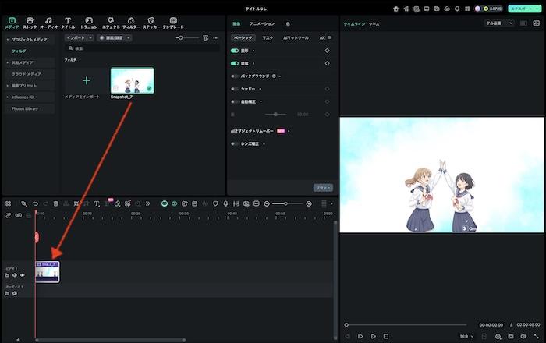This screenshot has height=343, width=546.
Task: Toggle the 変形 (Transform) switch
Action: pyautogui.click(x=235, y=51)
